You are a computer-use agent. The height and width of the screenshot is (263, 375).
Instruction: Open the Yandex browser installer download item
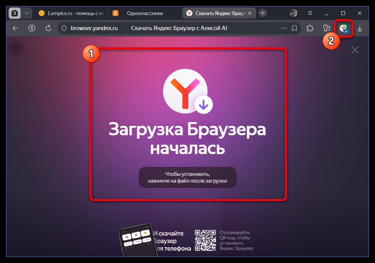343,28
